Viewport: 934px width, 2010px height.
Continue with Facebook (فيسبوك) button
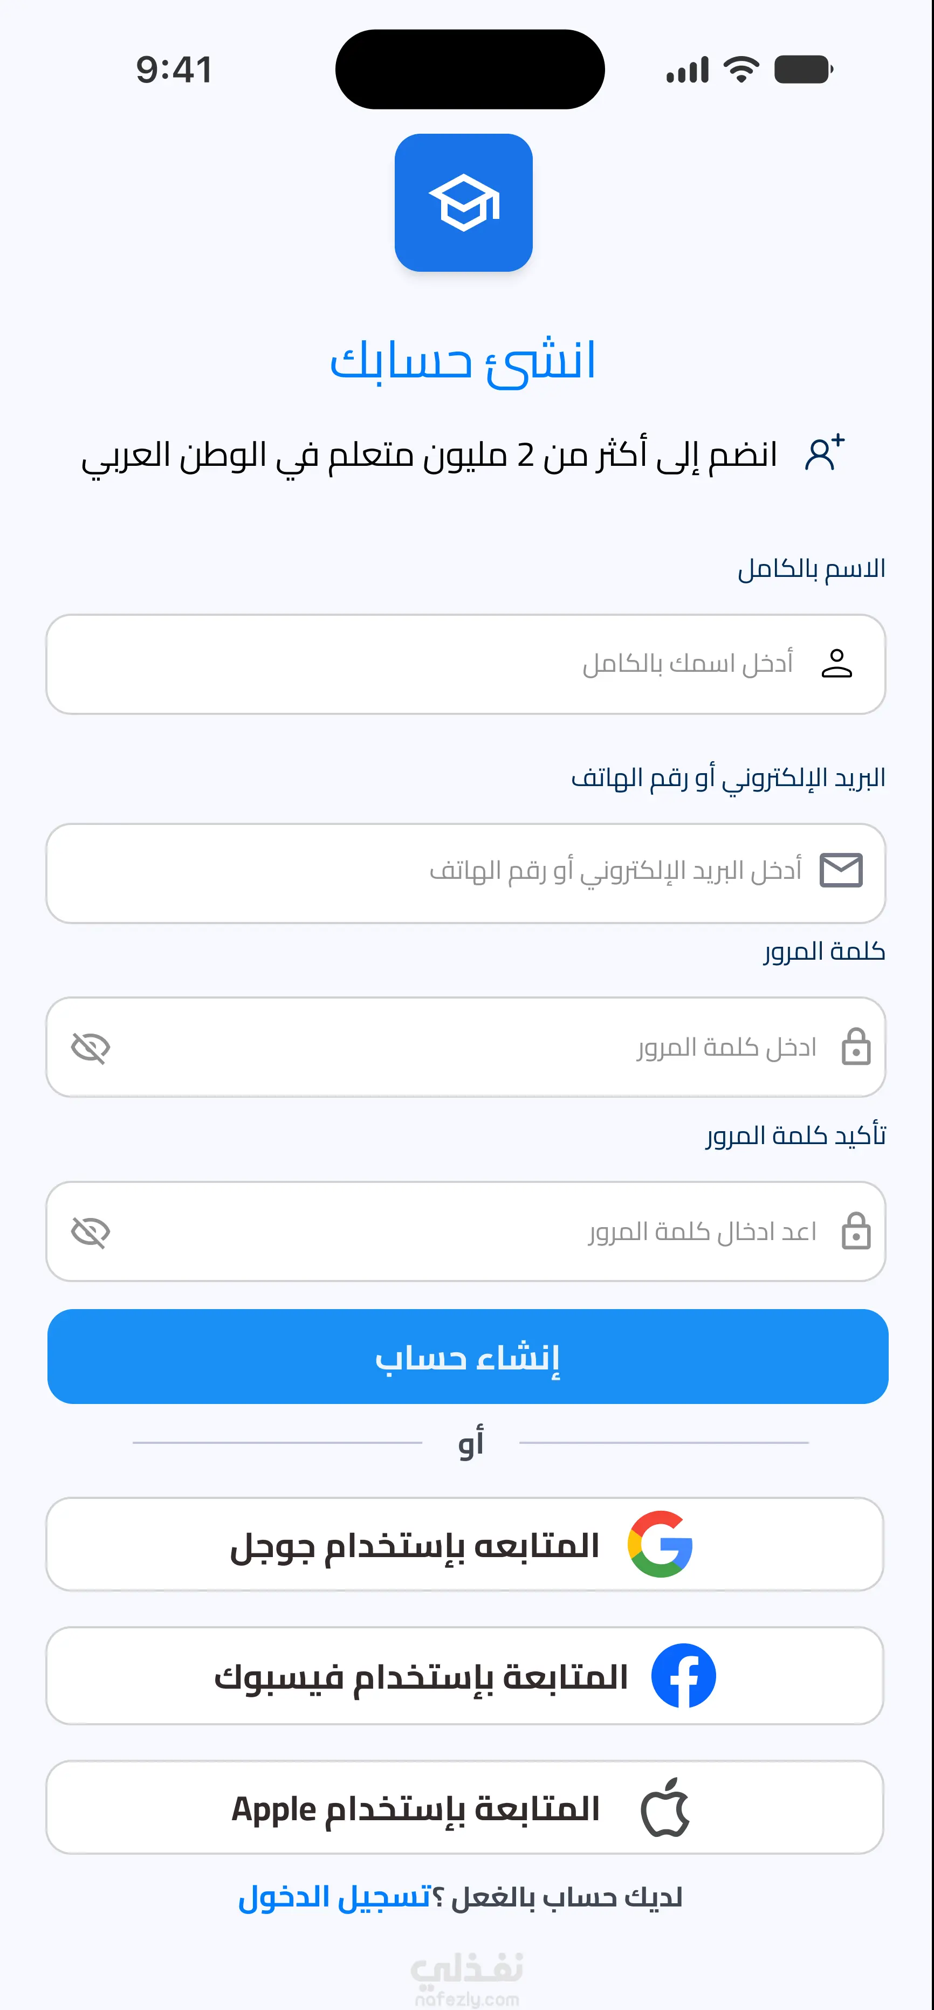464,1675
